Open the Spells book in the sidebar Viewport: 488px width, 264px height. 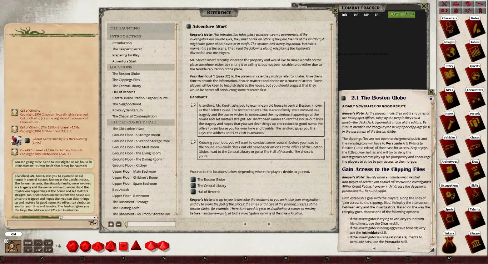pos(449,219)
